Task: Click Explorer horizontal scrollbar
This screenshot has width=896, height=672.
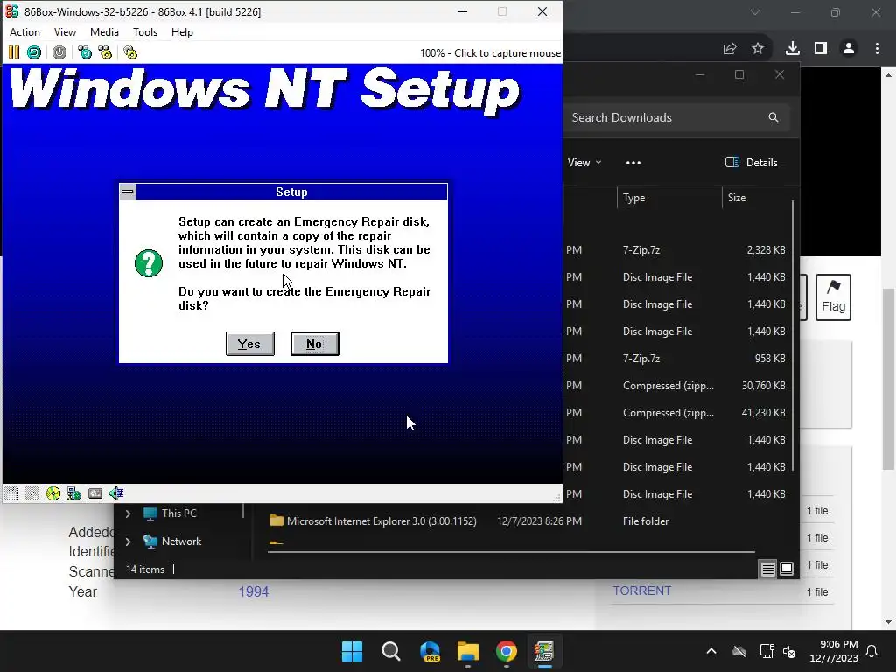Action: pyautogui.click(x=511, y=552)
